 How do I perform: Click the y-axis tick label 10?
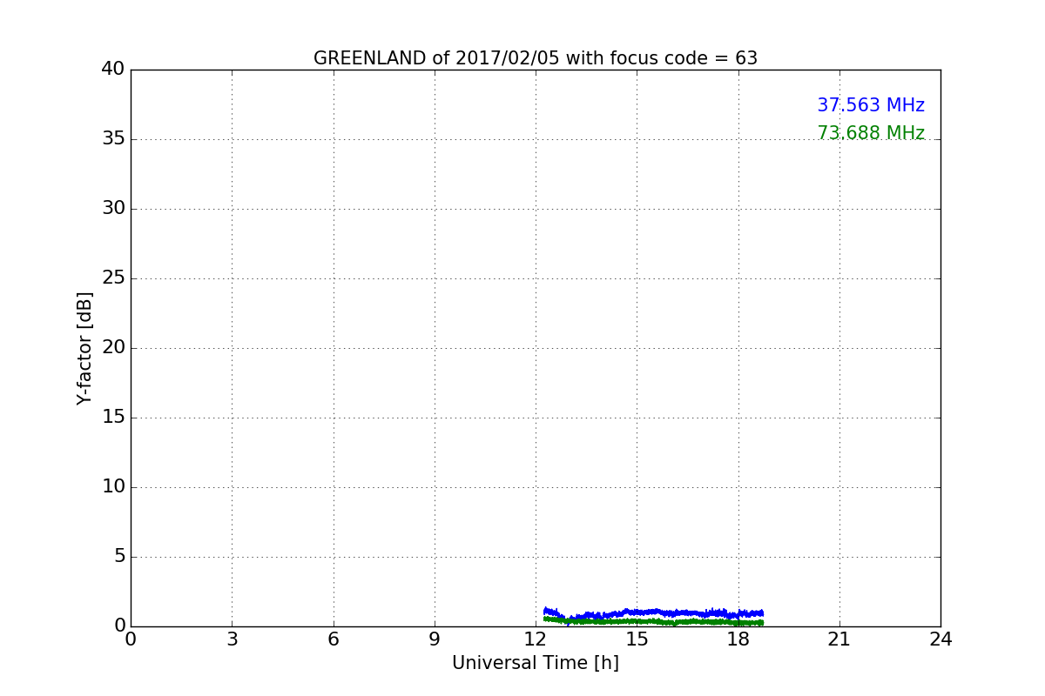113,487
